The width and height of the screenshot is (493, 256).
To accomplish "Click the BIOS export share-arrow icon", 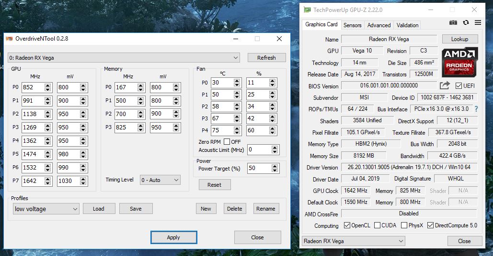I will pyautogui.click(x=445, y=85).
